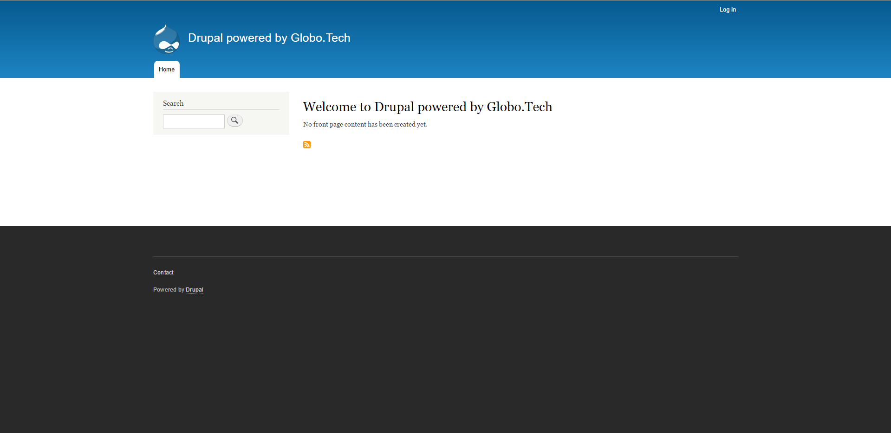The height and width of the screenshot is (433, 891).
Task: Open the orange RSS feed icon
Action: 307,145
